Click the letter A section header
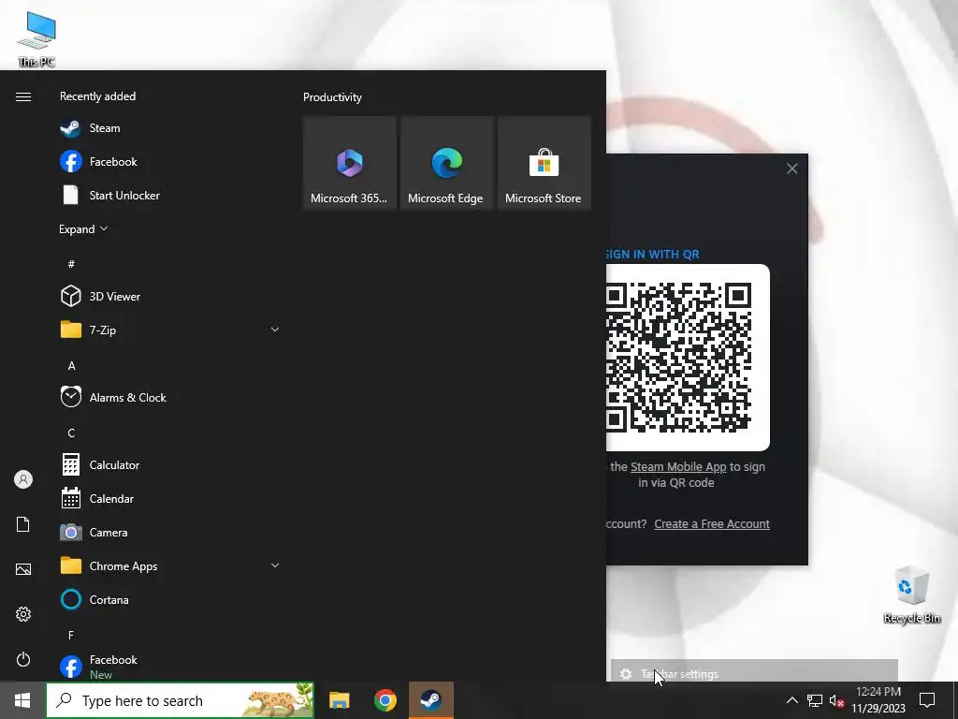This screenshot has height=719, width=958. (71, 366)
